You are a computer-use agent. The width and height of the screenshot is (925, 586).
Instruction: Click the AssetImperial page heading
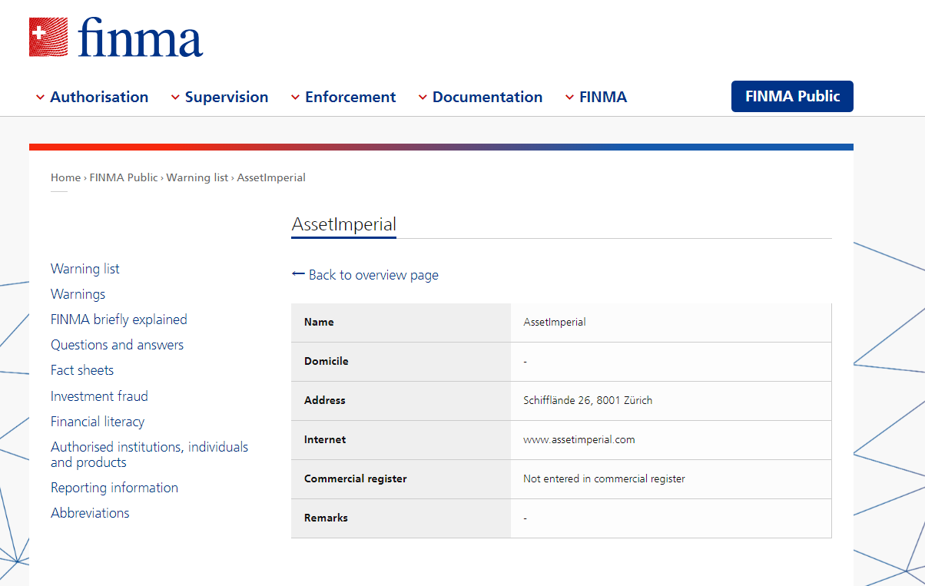(x=344, y=224)
